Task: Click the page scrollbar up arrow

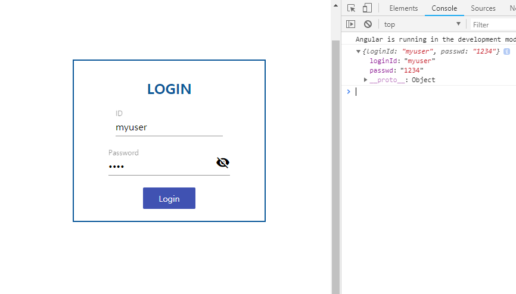Action: 335,5
